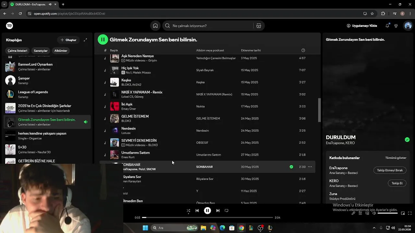Screen dimensions: 415x233
Task: Open the 'Keşke' album link in the album column
Action: pos(200,82)
